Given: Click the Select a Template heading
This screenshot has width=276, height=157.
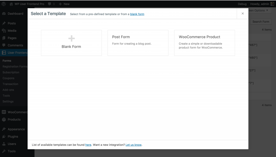Looking at the screenshot, I should pos(48,13).
